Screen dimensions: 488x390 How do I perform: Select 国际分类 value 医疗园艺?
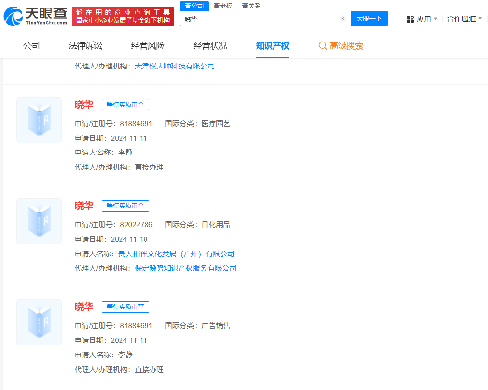(x=216, y=124)
